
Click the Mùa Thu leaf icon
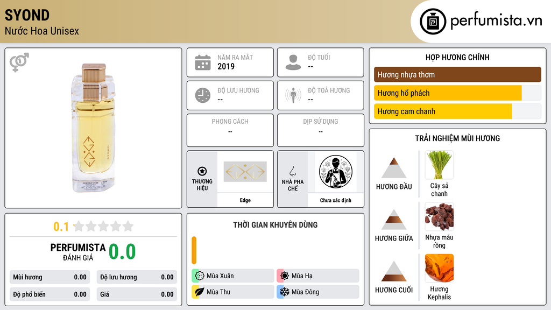(200, 292)
